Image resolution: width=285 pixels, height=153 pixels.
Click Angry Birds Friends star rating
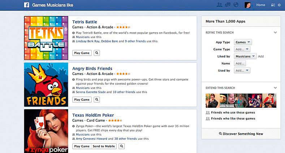coord(123,74)
